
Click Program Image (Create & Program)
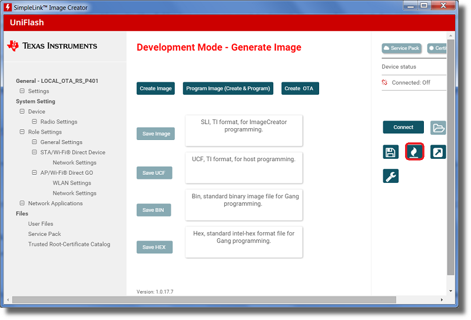(x=228, y=88)
